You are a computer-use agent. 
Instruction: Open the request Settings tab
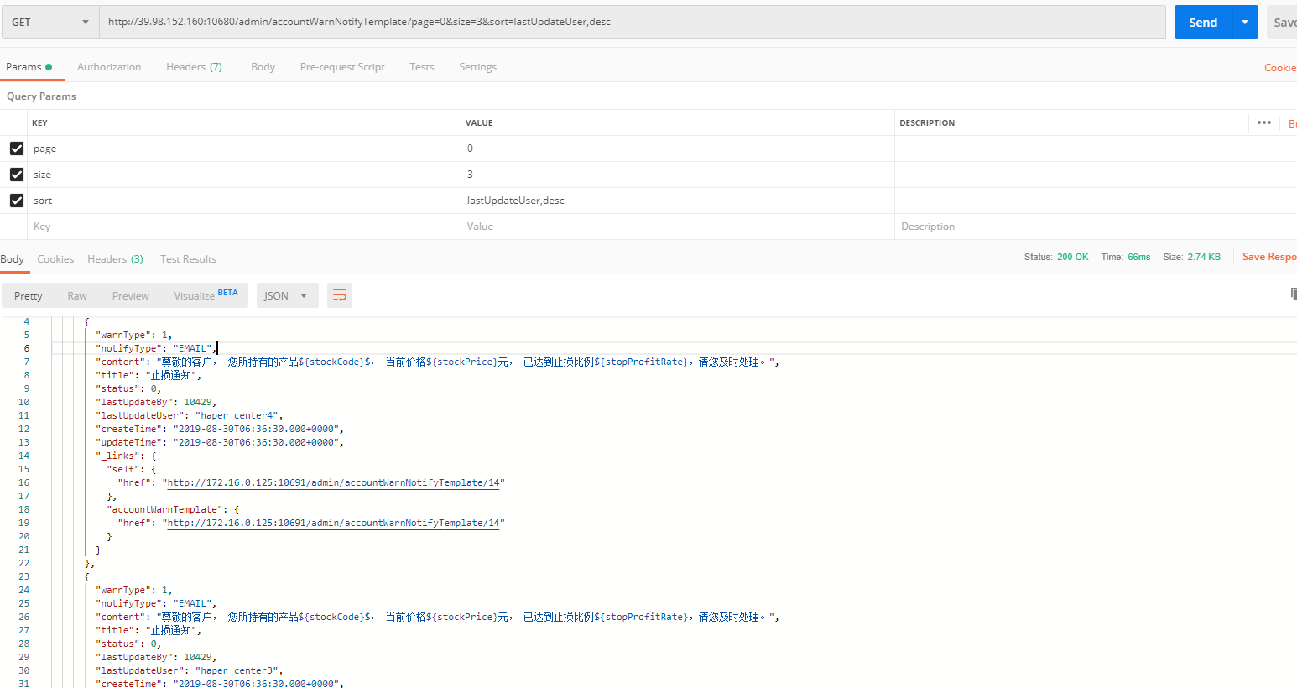click(x=477, y=67)
